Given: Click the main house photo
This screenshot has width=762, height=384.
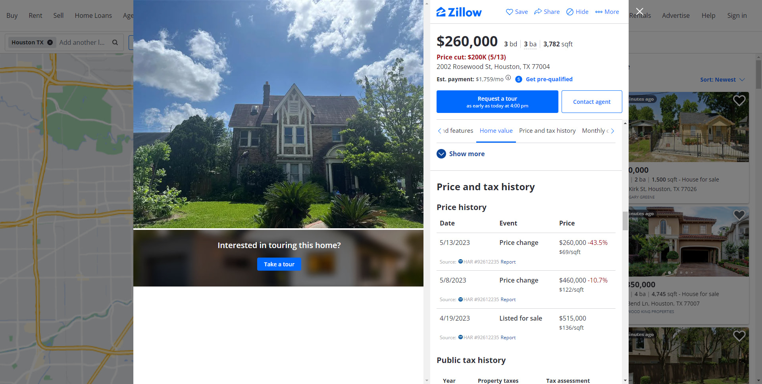Looking at the screenshot, I should pos(278,114).
